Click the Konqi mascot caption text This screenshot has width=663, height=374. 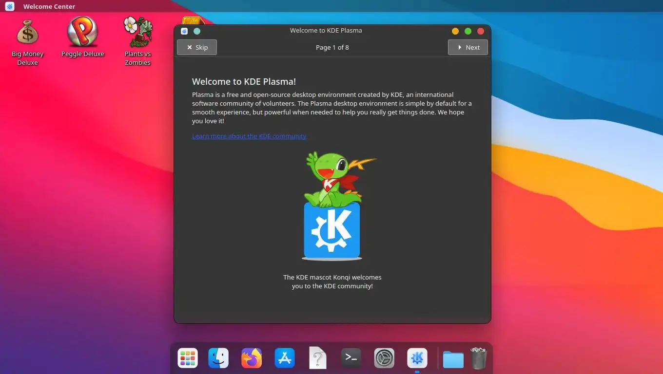pyautogui.click(x=332, y=281)
